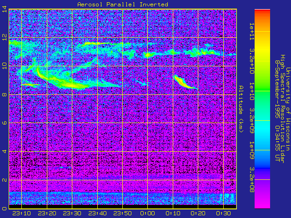Click the altitude label 8
This screenshot has width=291, height=218.
pyautogui.click(x=5, y=94)
